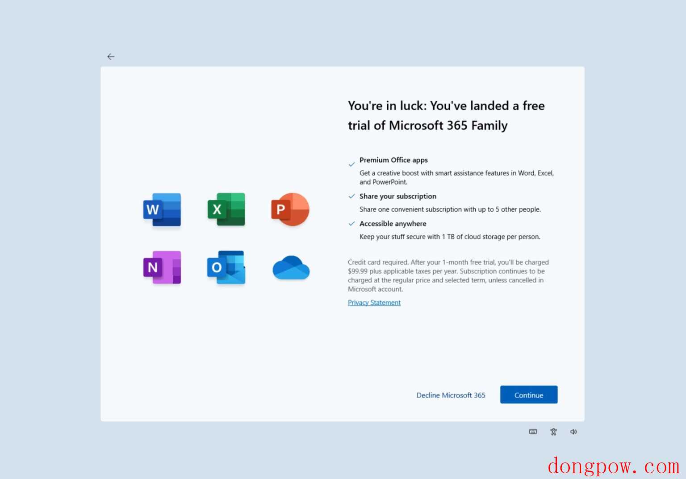Image resolution: width=686 pixels, height=479 pixels.
Task: Click the 'Accessible anywhere' heading
Action: [393, 223]
